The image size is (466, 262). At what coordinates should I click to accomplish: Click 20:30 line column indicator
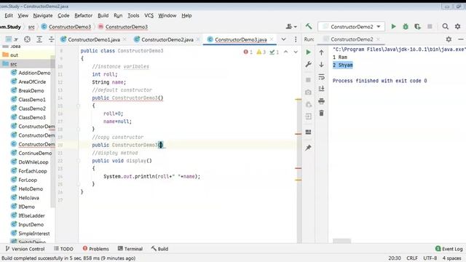pyautogui.click(x=395, y=258)
